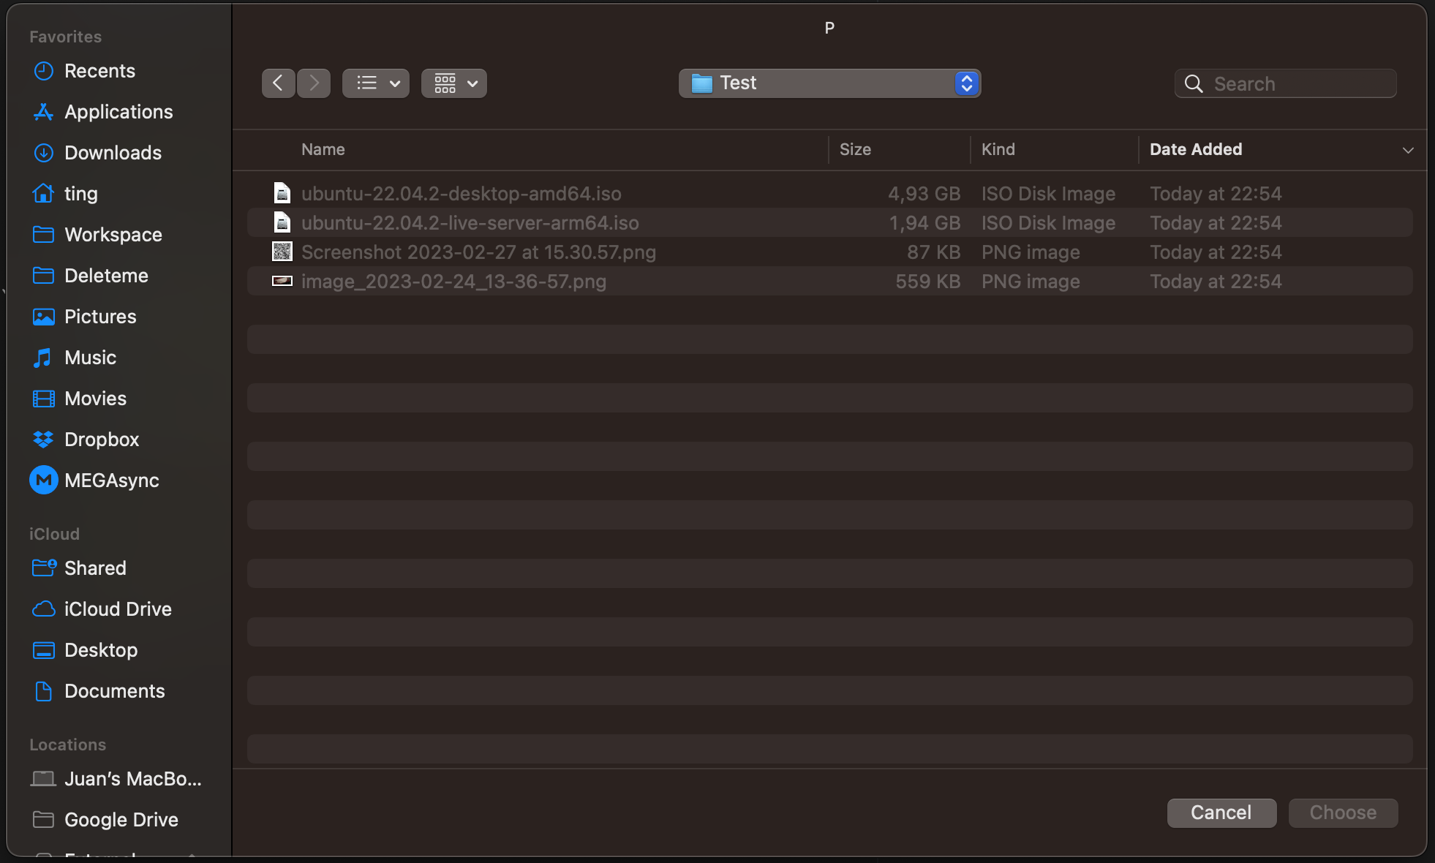Sort by the Kind column header
The width and height of the screenshot is (1435, 863).
[998, 149]
